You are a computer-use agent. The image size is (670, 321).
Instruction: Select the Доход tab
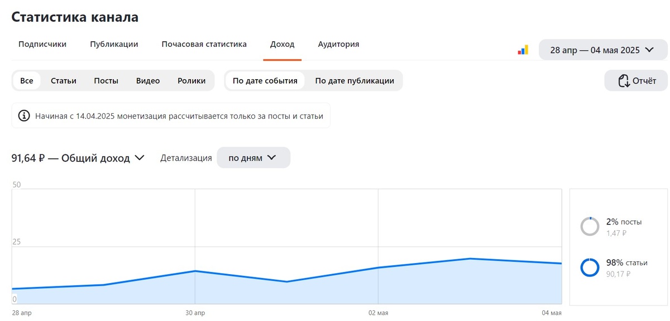pos(282,44)
